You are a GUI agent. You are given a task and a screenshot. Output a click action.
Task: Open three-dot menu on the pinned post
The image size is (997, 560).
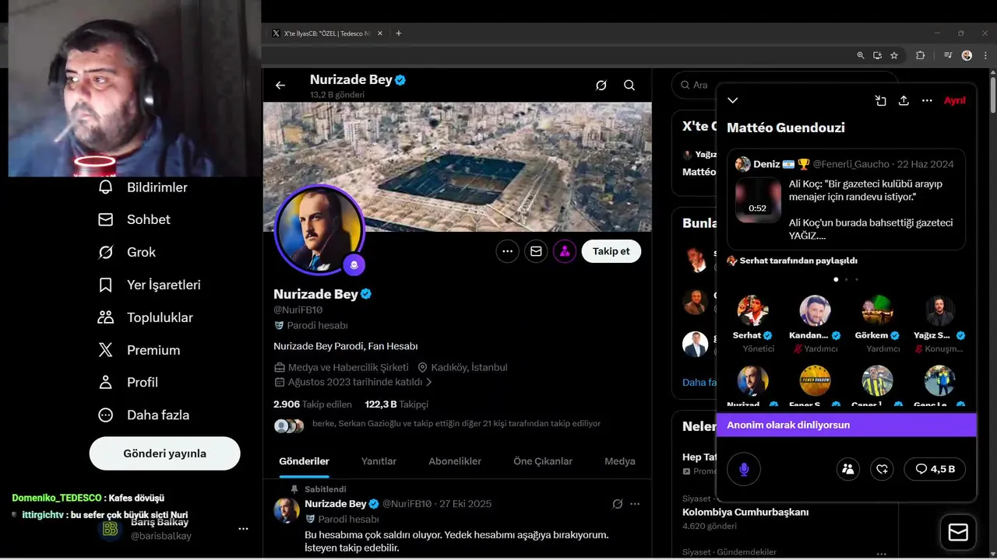tap(635, 504)
